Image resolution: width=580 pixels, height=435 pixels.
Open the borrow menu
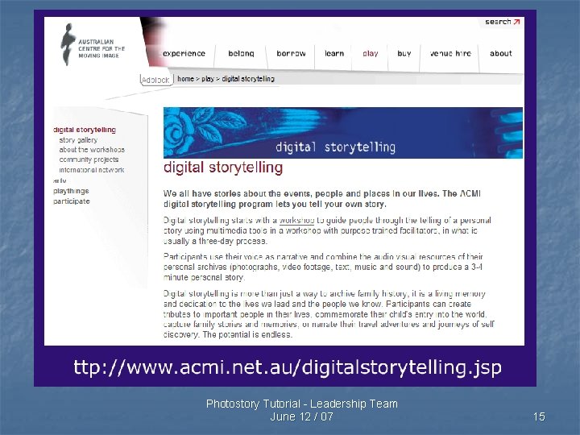coord(291,53)
